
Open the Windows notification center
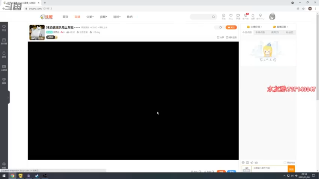[x=313, y=176]
